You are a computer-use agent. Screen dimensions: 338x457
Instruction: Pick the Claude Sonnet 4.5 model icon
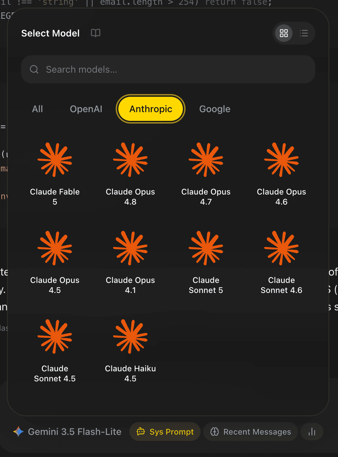point(55,336)
